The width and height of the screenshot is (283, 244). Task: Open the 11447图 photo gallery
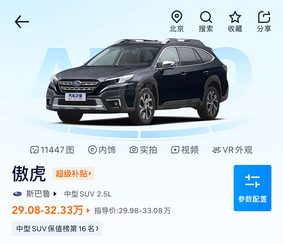[52, 150]
